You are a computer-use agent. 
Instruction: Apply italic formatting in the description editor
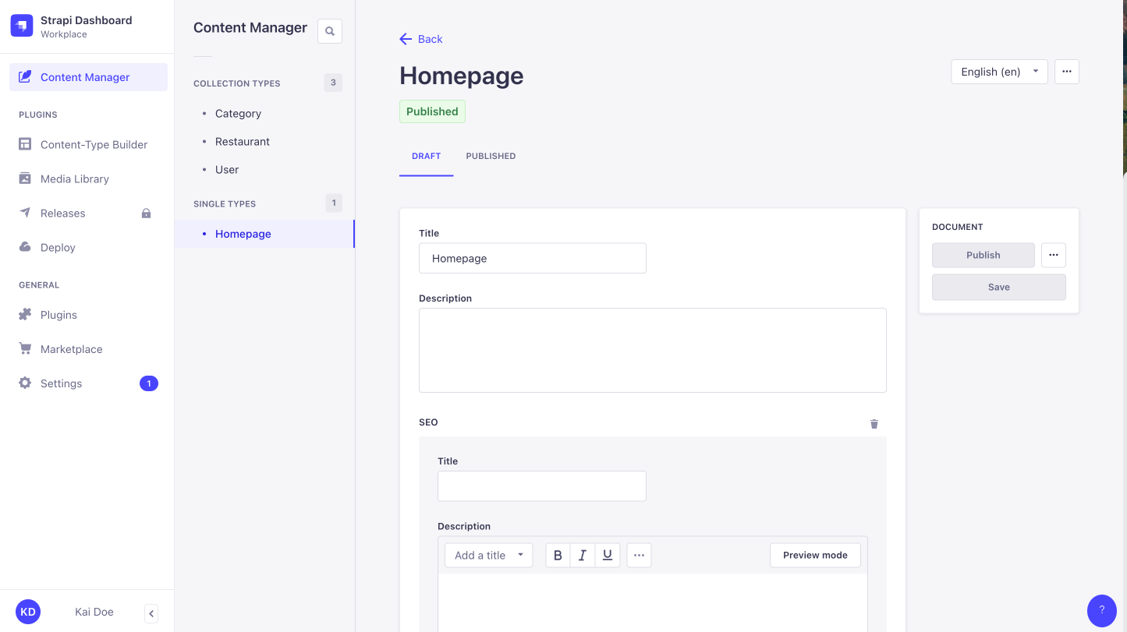pos(583,555)
